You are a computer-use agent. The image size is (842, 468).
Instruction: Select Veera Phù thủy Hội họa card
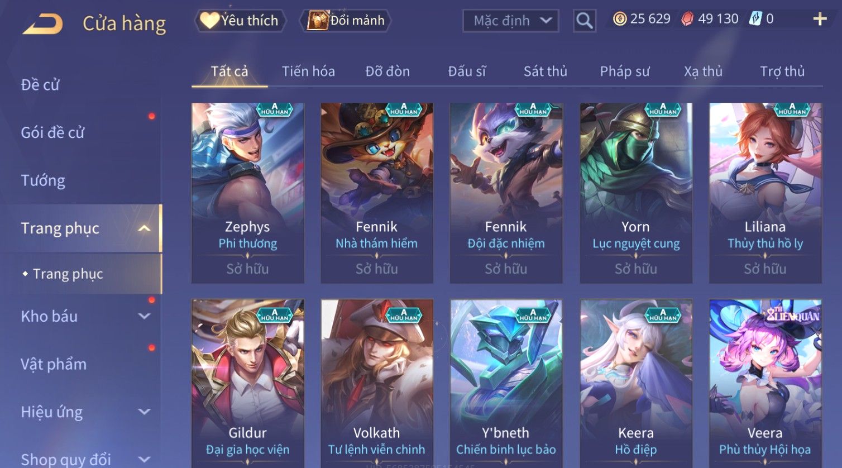[x=765, y=383]
